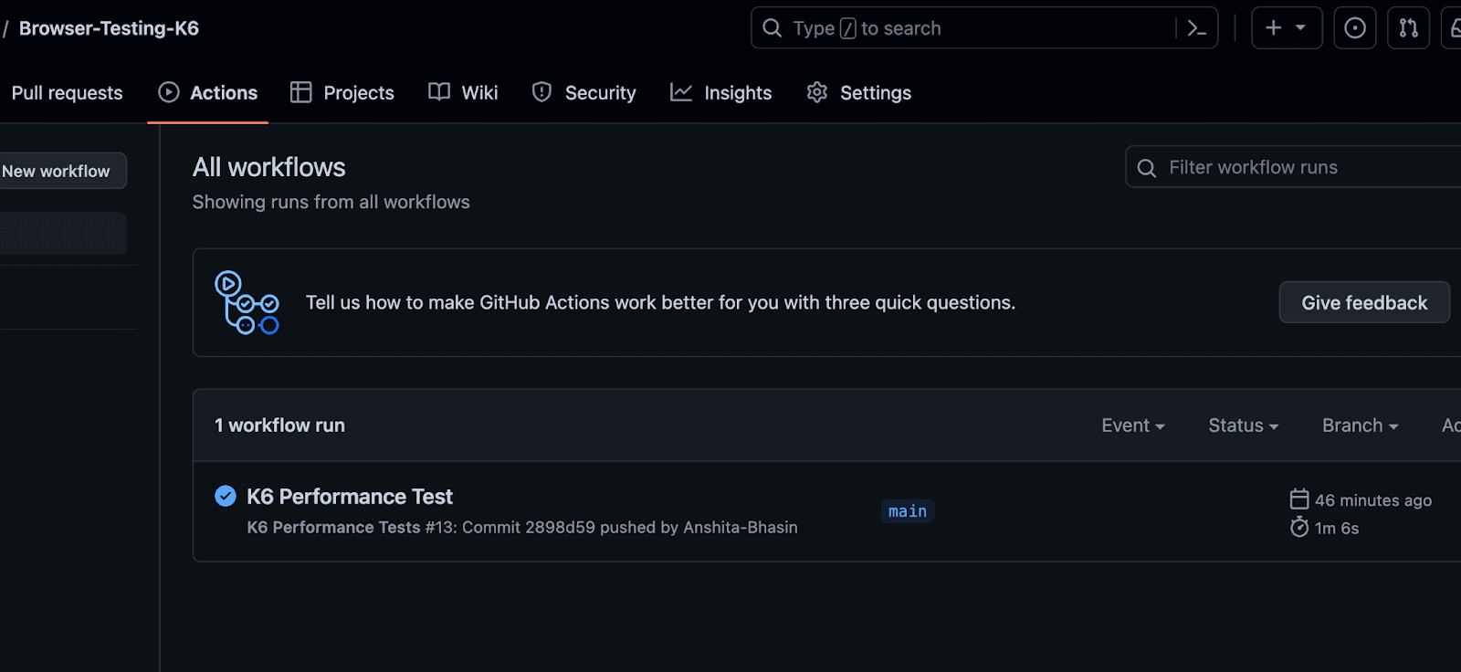Click the 'All workflows' heading
The width and height of the screenshot is (1461, 672).
(269, 167)
